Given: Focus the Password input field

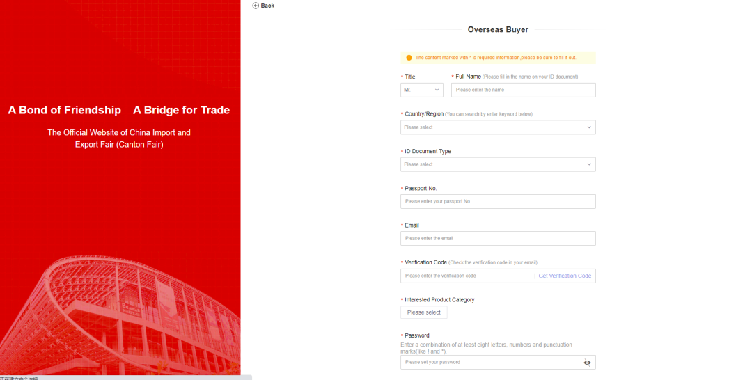Looking at the screenshot, I should (x=490, y=363).
